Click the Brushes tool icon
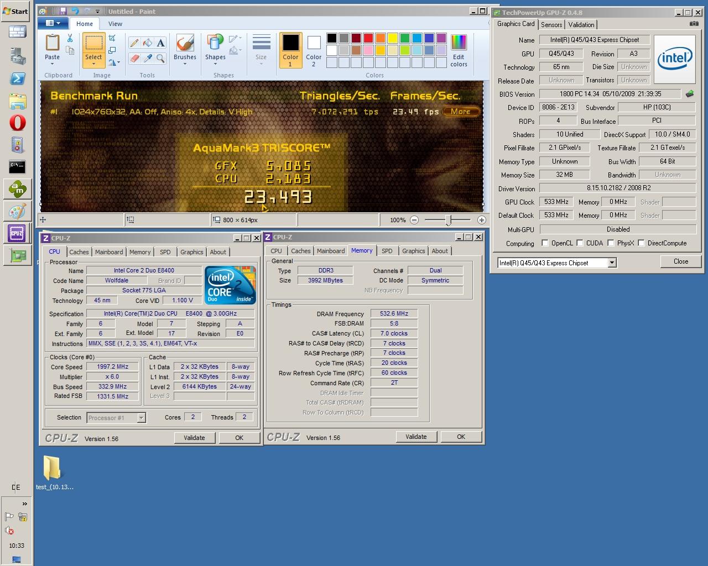This screenshot has width=708, height=566. point(184,43)
